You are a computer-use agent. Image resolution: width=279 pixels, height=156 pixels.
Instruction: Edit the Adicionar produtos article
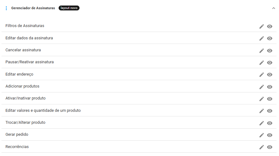(x=262, y=87)
